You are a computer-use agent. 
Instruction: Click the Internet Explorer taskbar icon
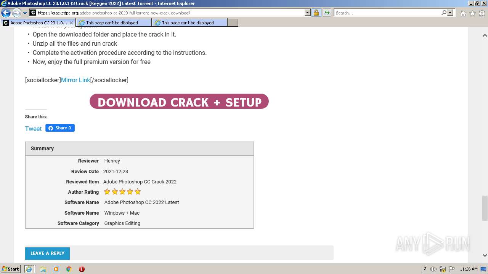(29, 269)
